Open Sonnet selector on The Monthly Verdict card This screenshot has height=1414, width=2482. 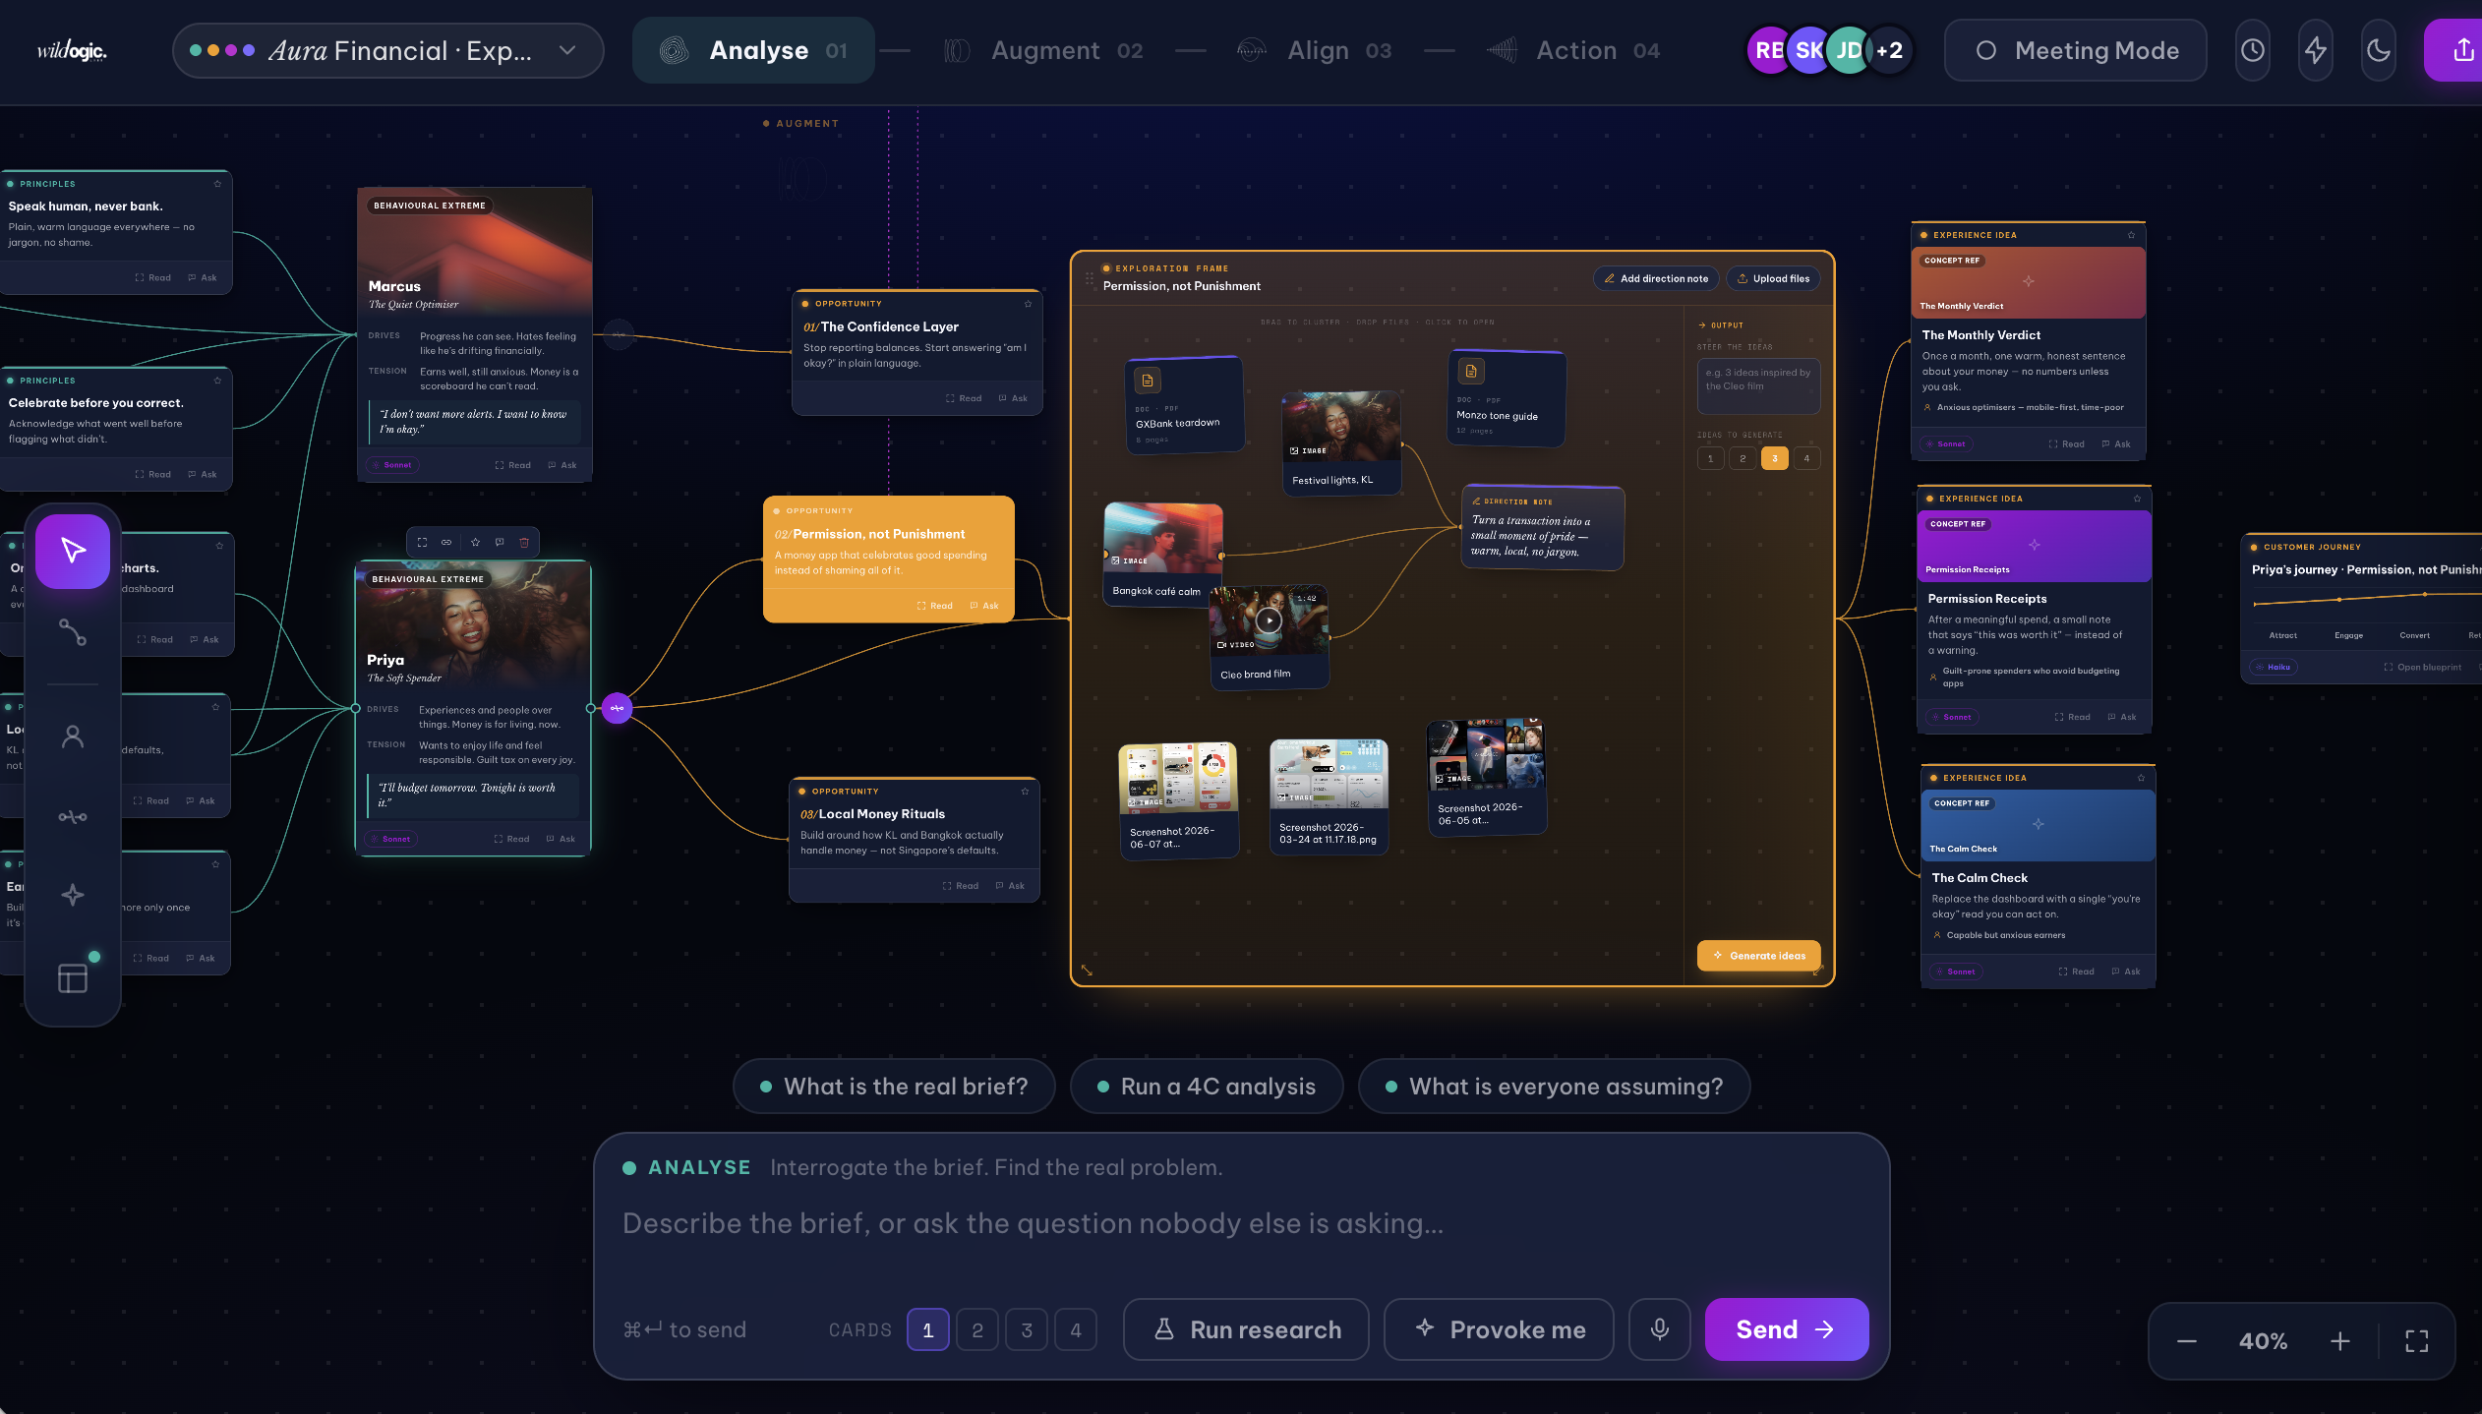(1946, 443)
